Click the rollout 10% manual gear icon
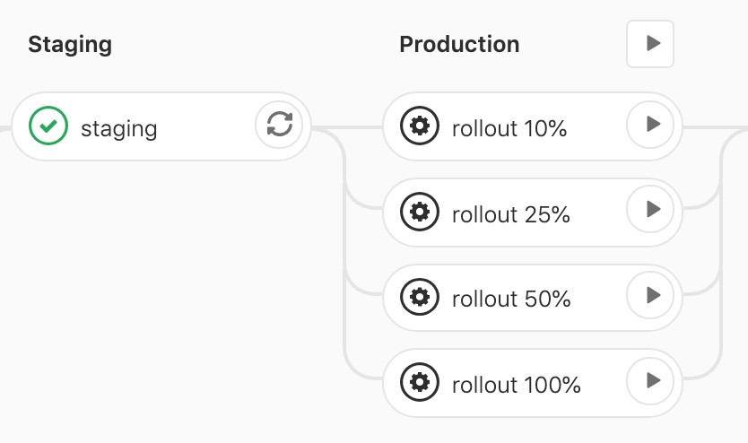 [x=420, y=126]
